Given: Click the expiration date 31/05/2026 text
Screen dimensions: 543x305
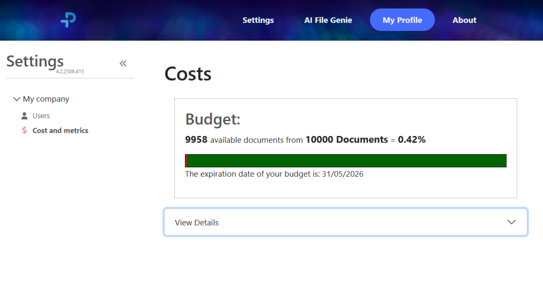Looking at the screenshot, I should 343,174.
